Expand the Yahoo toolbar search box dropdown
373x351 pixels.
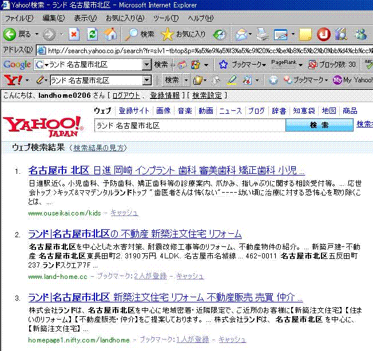click(x=147, y=81)
